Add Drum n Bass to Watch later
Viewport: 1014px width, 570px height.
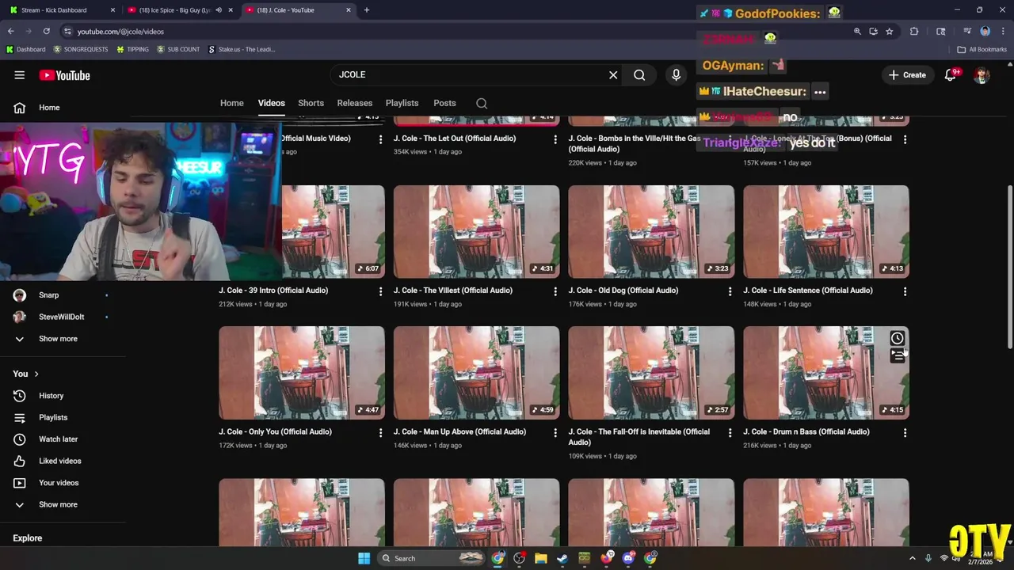click(x=897, y=338)
